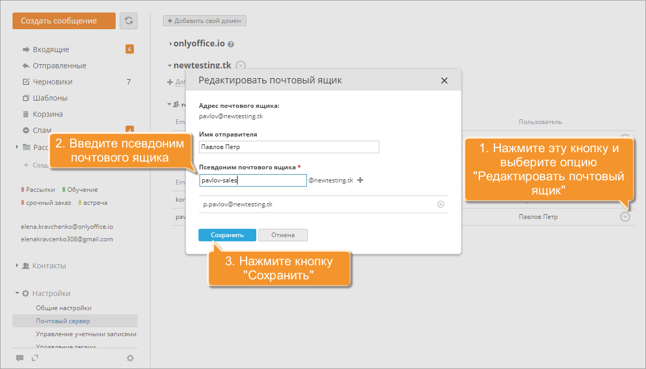
Task: Collapse the newtesting.tk domain
Action: (170, 66)
